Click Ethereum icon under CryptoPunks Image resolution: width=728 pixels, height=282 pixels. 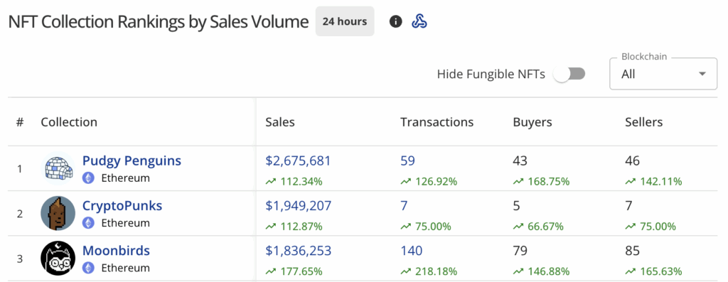pyautogui.click(x=88, y=223)
